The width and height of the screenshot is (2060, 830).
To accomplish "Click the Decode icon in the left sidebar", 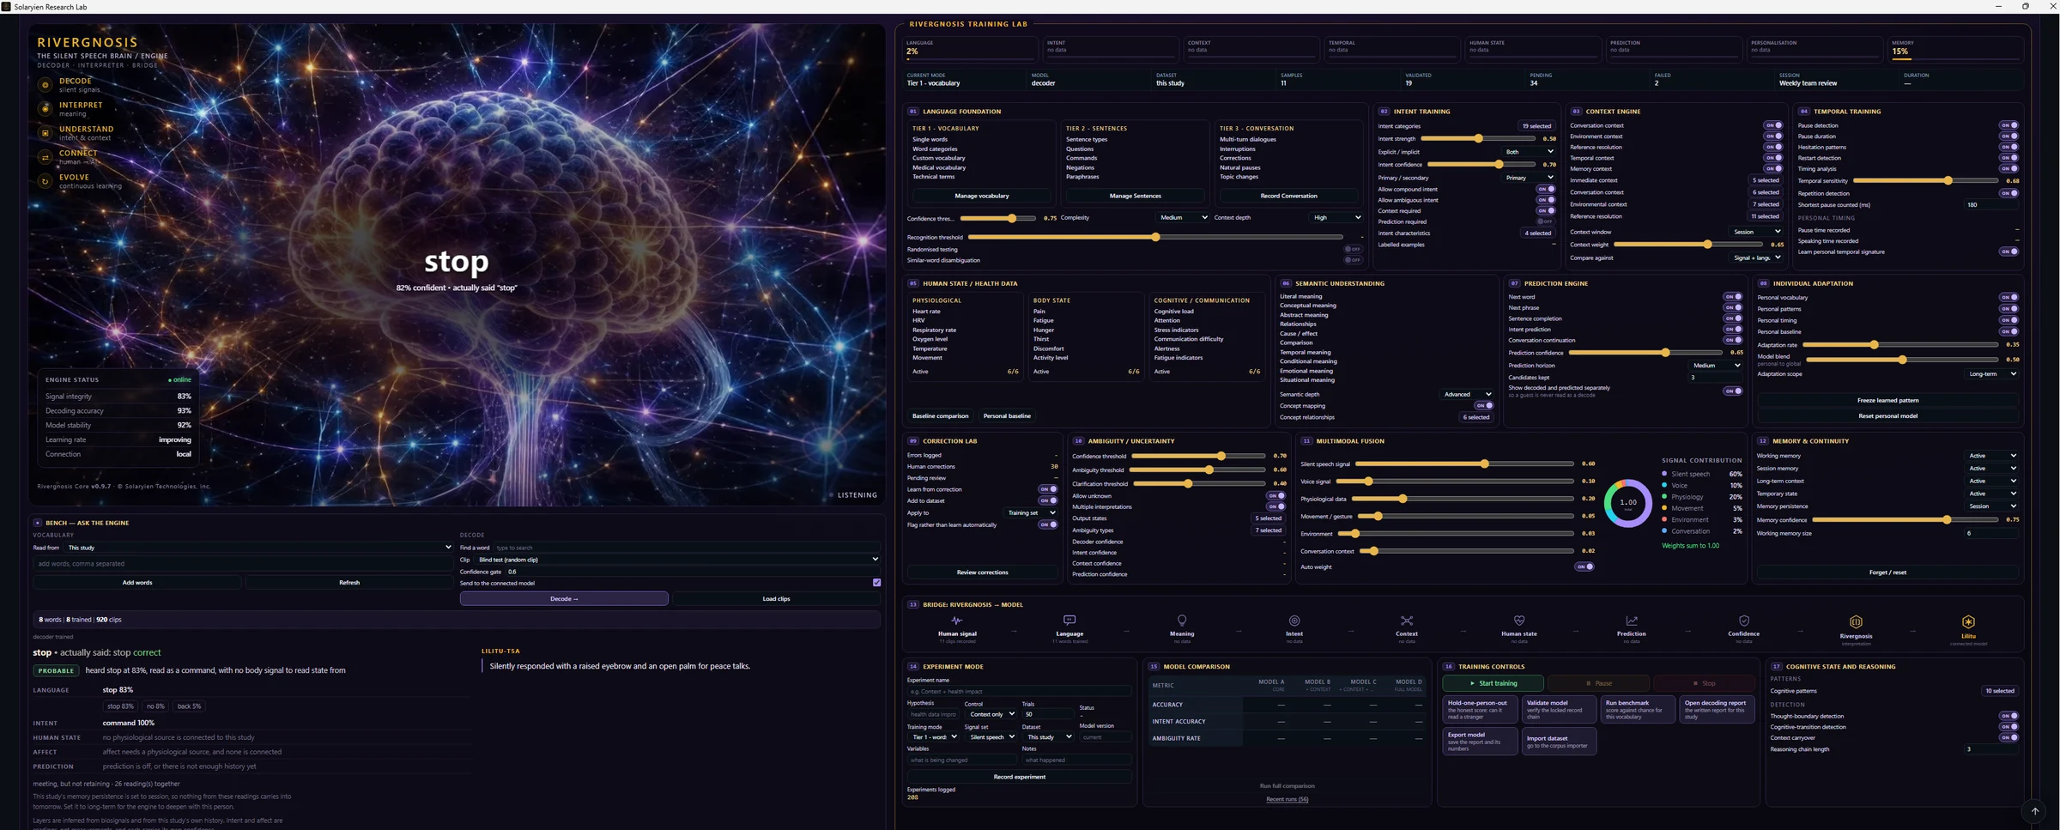I will click(x=45, y=85).
